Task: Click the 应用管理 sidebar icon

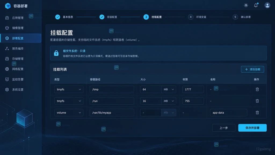Action: [x=7, y=18]
